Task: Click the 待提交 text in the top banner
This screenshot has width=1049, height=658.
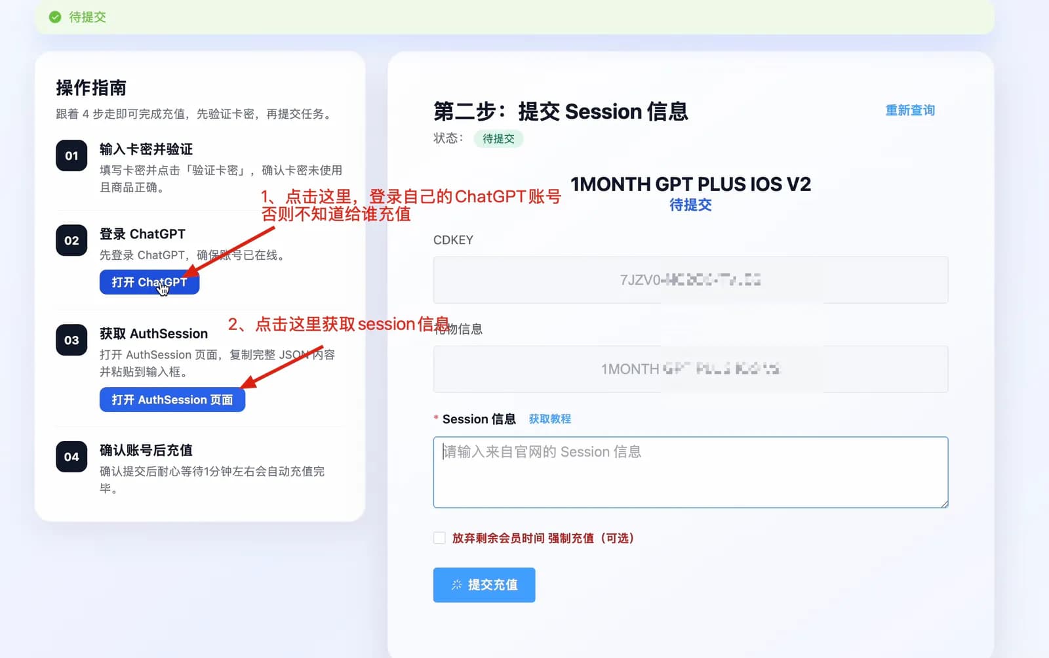Action: coord(87,17)
